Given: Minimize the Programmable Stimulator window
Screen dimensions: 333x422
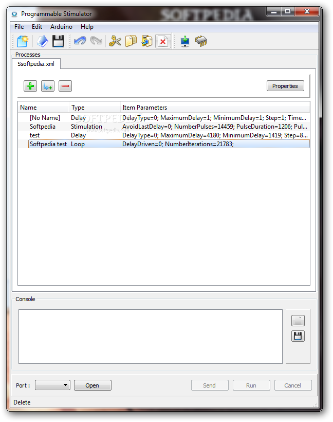Looking at the screenshot, I should (274, 12).
